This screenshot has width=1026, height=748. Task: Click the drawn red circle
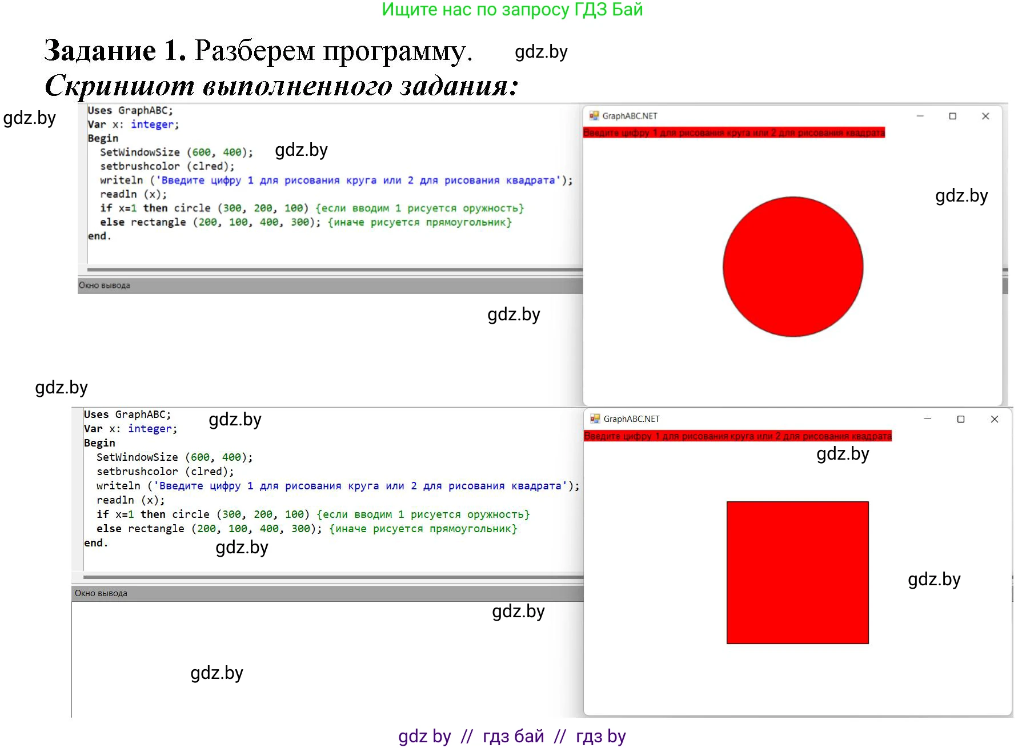tap(793, 267)
